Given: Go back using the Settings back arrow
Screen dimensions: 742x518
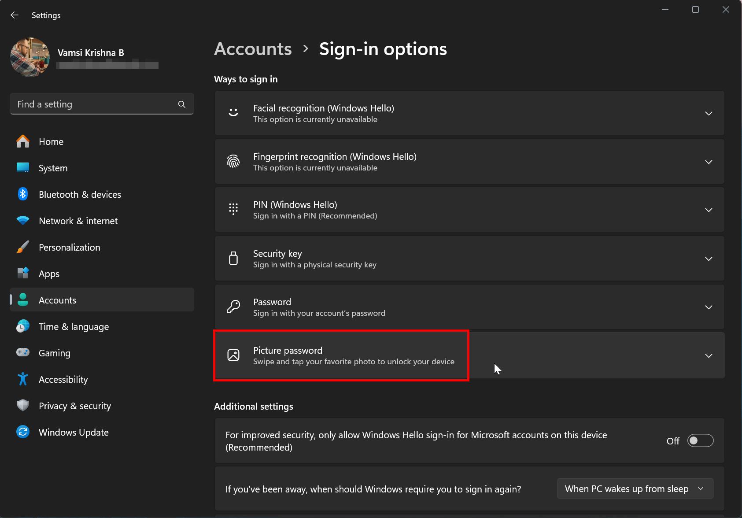Looking at the screenshot, I should [x=15, y=15].
